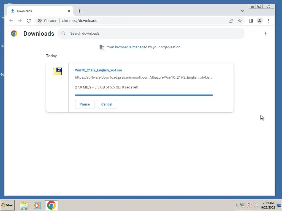Click the Chrome taskbar icon

[51, 205]
